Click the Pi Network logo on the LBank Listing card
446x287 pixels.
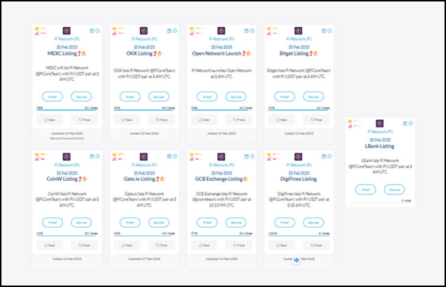point(380,123)
